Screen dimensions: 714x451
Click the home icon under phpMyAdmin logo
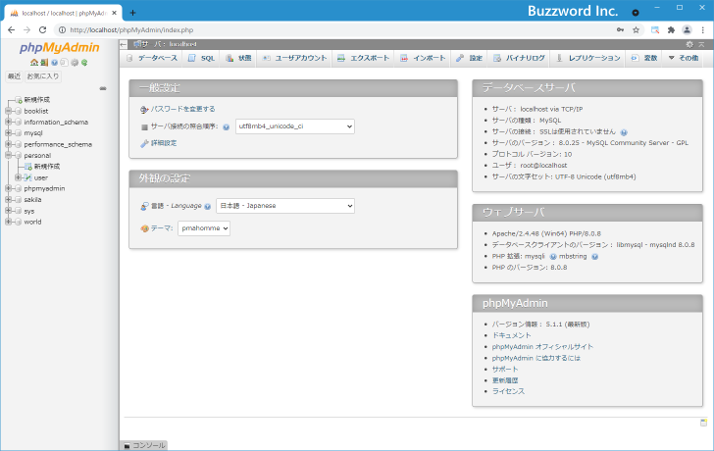point(34,63)
